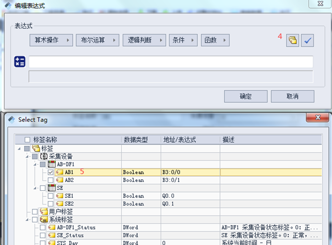Screen dimensions: 332x245
Task: Click the 数据类型 column header
Action: pos(141,140)
